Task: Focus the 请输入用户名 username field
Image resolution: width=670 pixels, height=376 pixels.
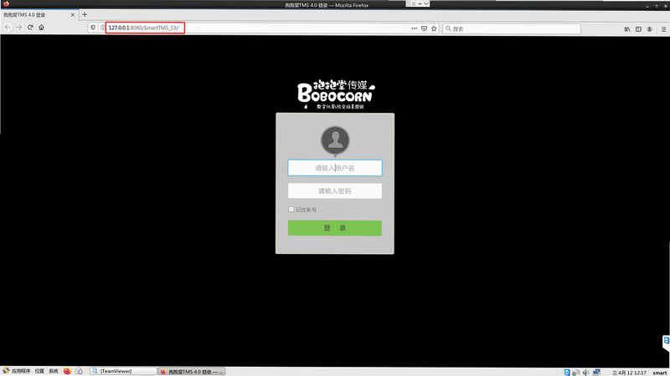Action: coord(334,168)
